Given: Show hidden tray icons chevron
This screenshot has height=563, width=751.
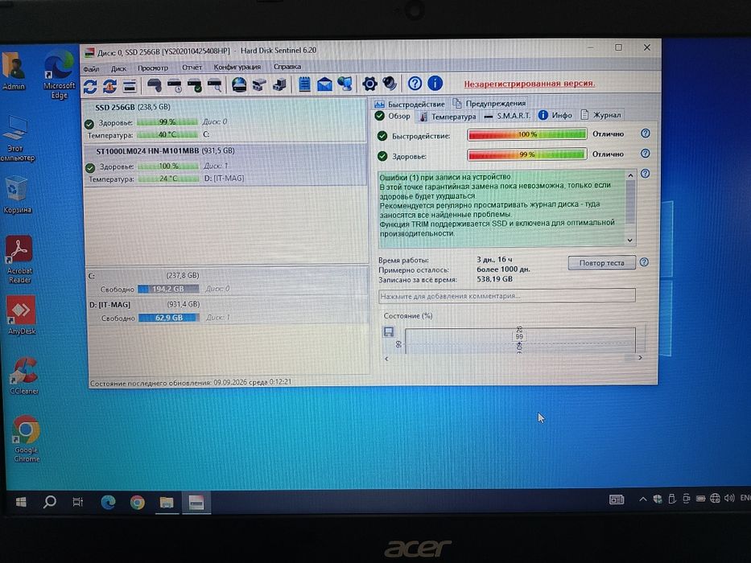Looking at the screenshot, I should tap(642, 499).
